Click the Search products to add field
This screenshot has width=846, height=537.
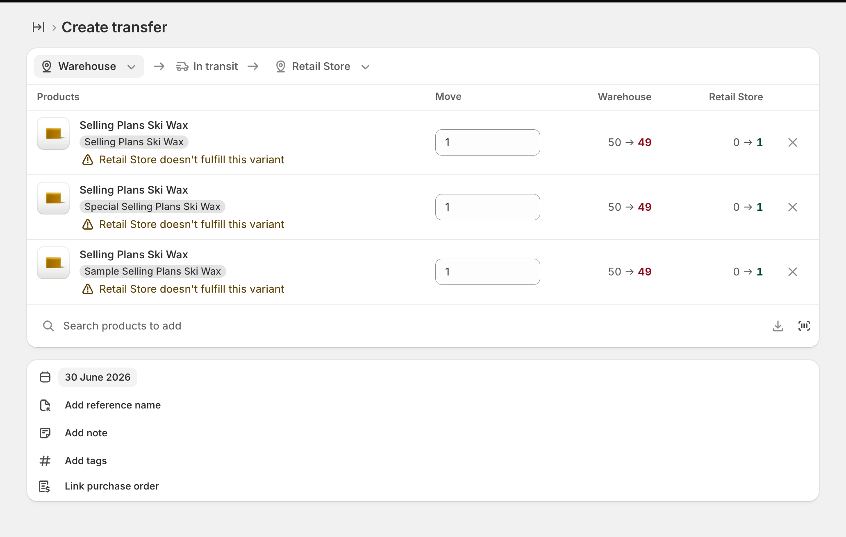[x=402, y=326]
